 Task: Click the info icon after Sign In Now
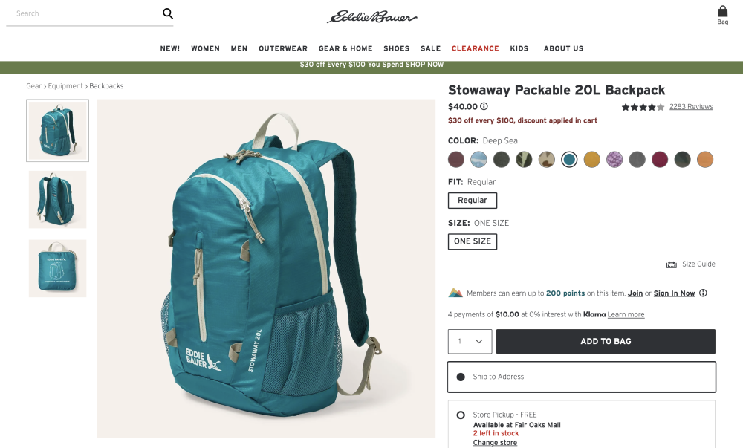[x=703, y=293]
